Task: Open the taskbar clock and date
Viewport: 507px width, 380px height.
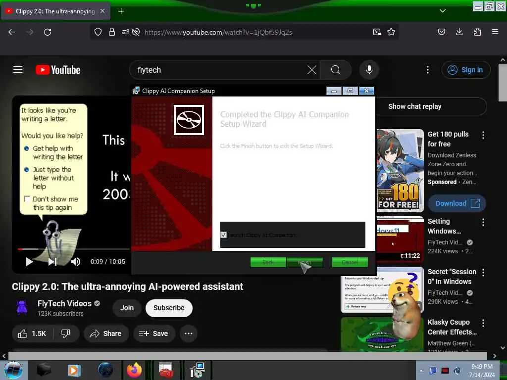Action: pyautogui.click(x=482, y=371)
